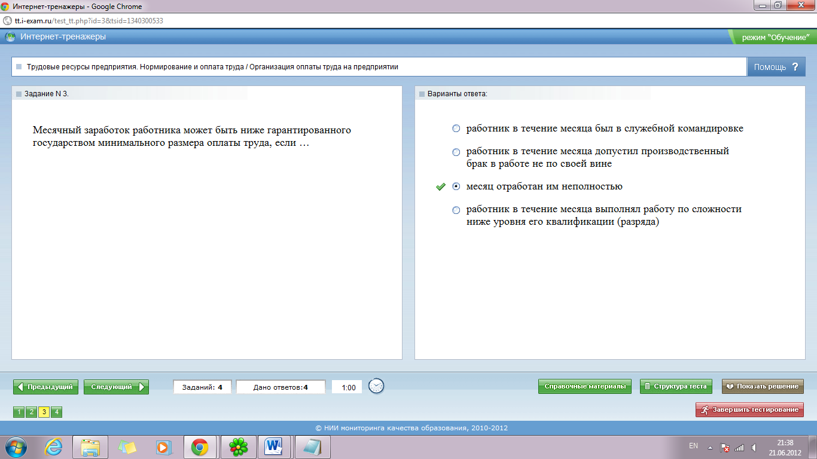817x459 pixels.
Task: Click the network signal tray icon
Action: click(739, 447)
